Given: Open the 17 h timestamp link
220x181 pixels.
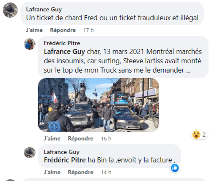Looking at the screenshot, I should click(x=88, y=30).
